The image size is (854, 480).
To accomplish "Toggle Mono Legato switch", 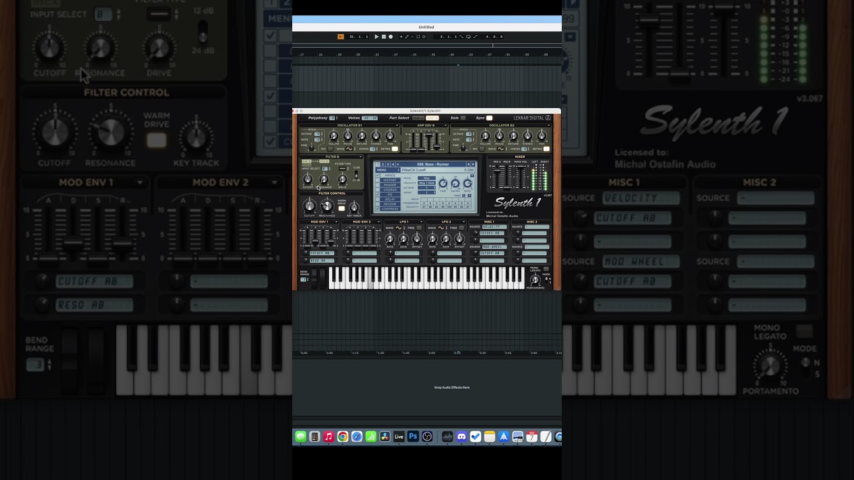I will pos(546,269).
